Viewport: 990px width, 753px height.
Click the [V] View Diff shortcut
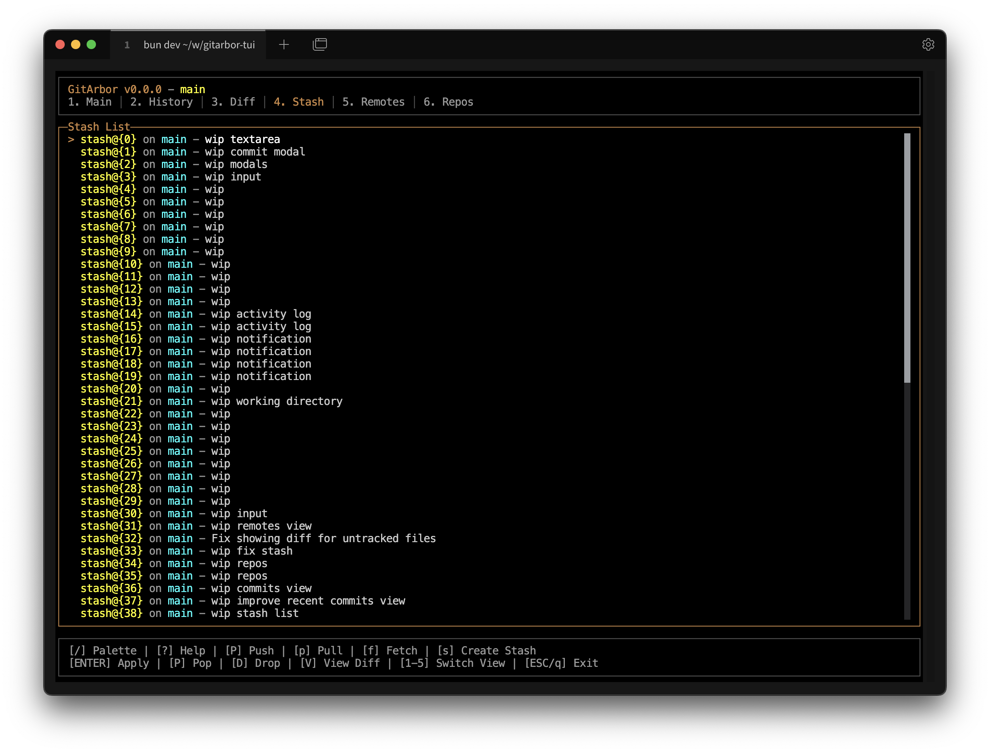coord(340,663)
